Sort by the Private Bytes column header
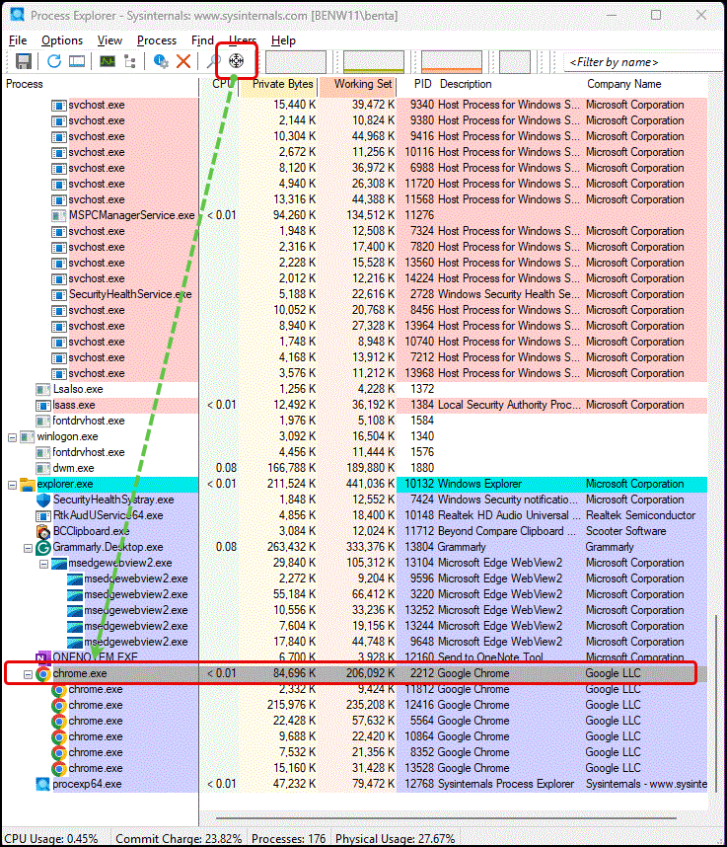The width and height of the screenshot is (727, 847). [277, 84]
